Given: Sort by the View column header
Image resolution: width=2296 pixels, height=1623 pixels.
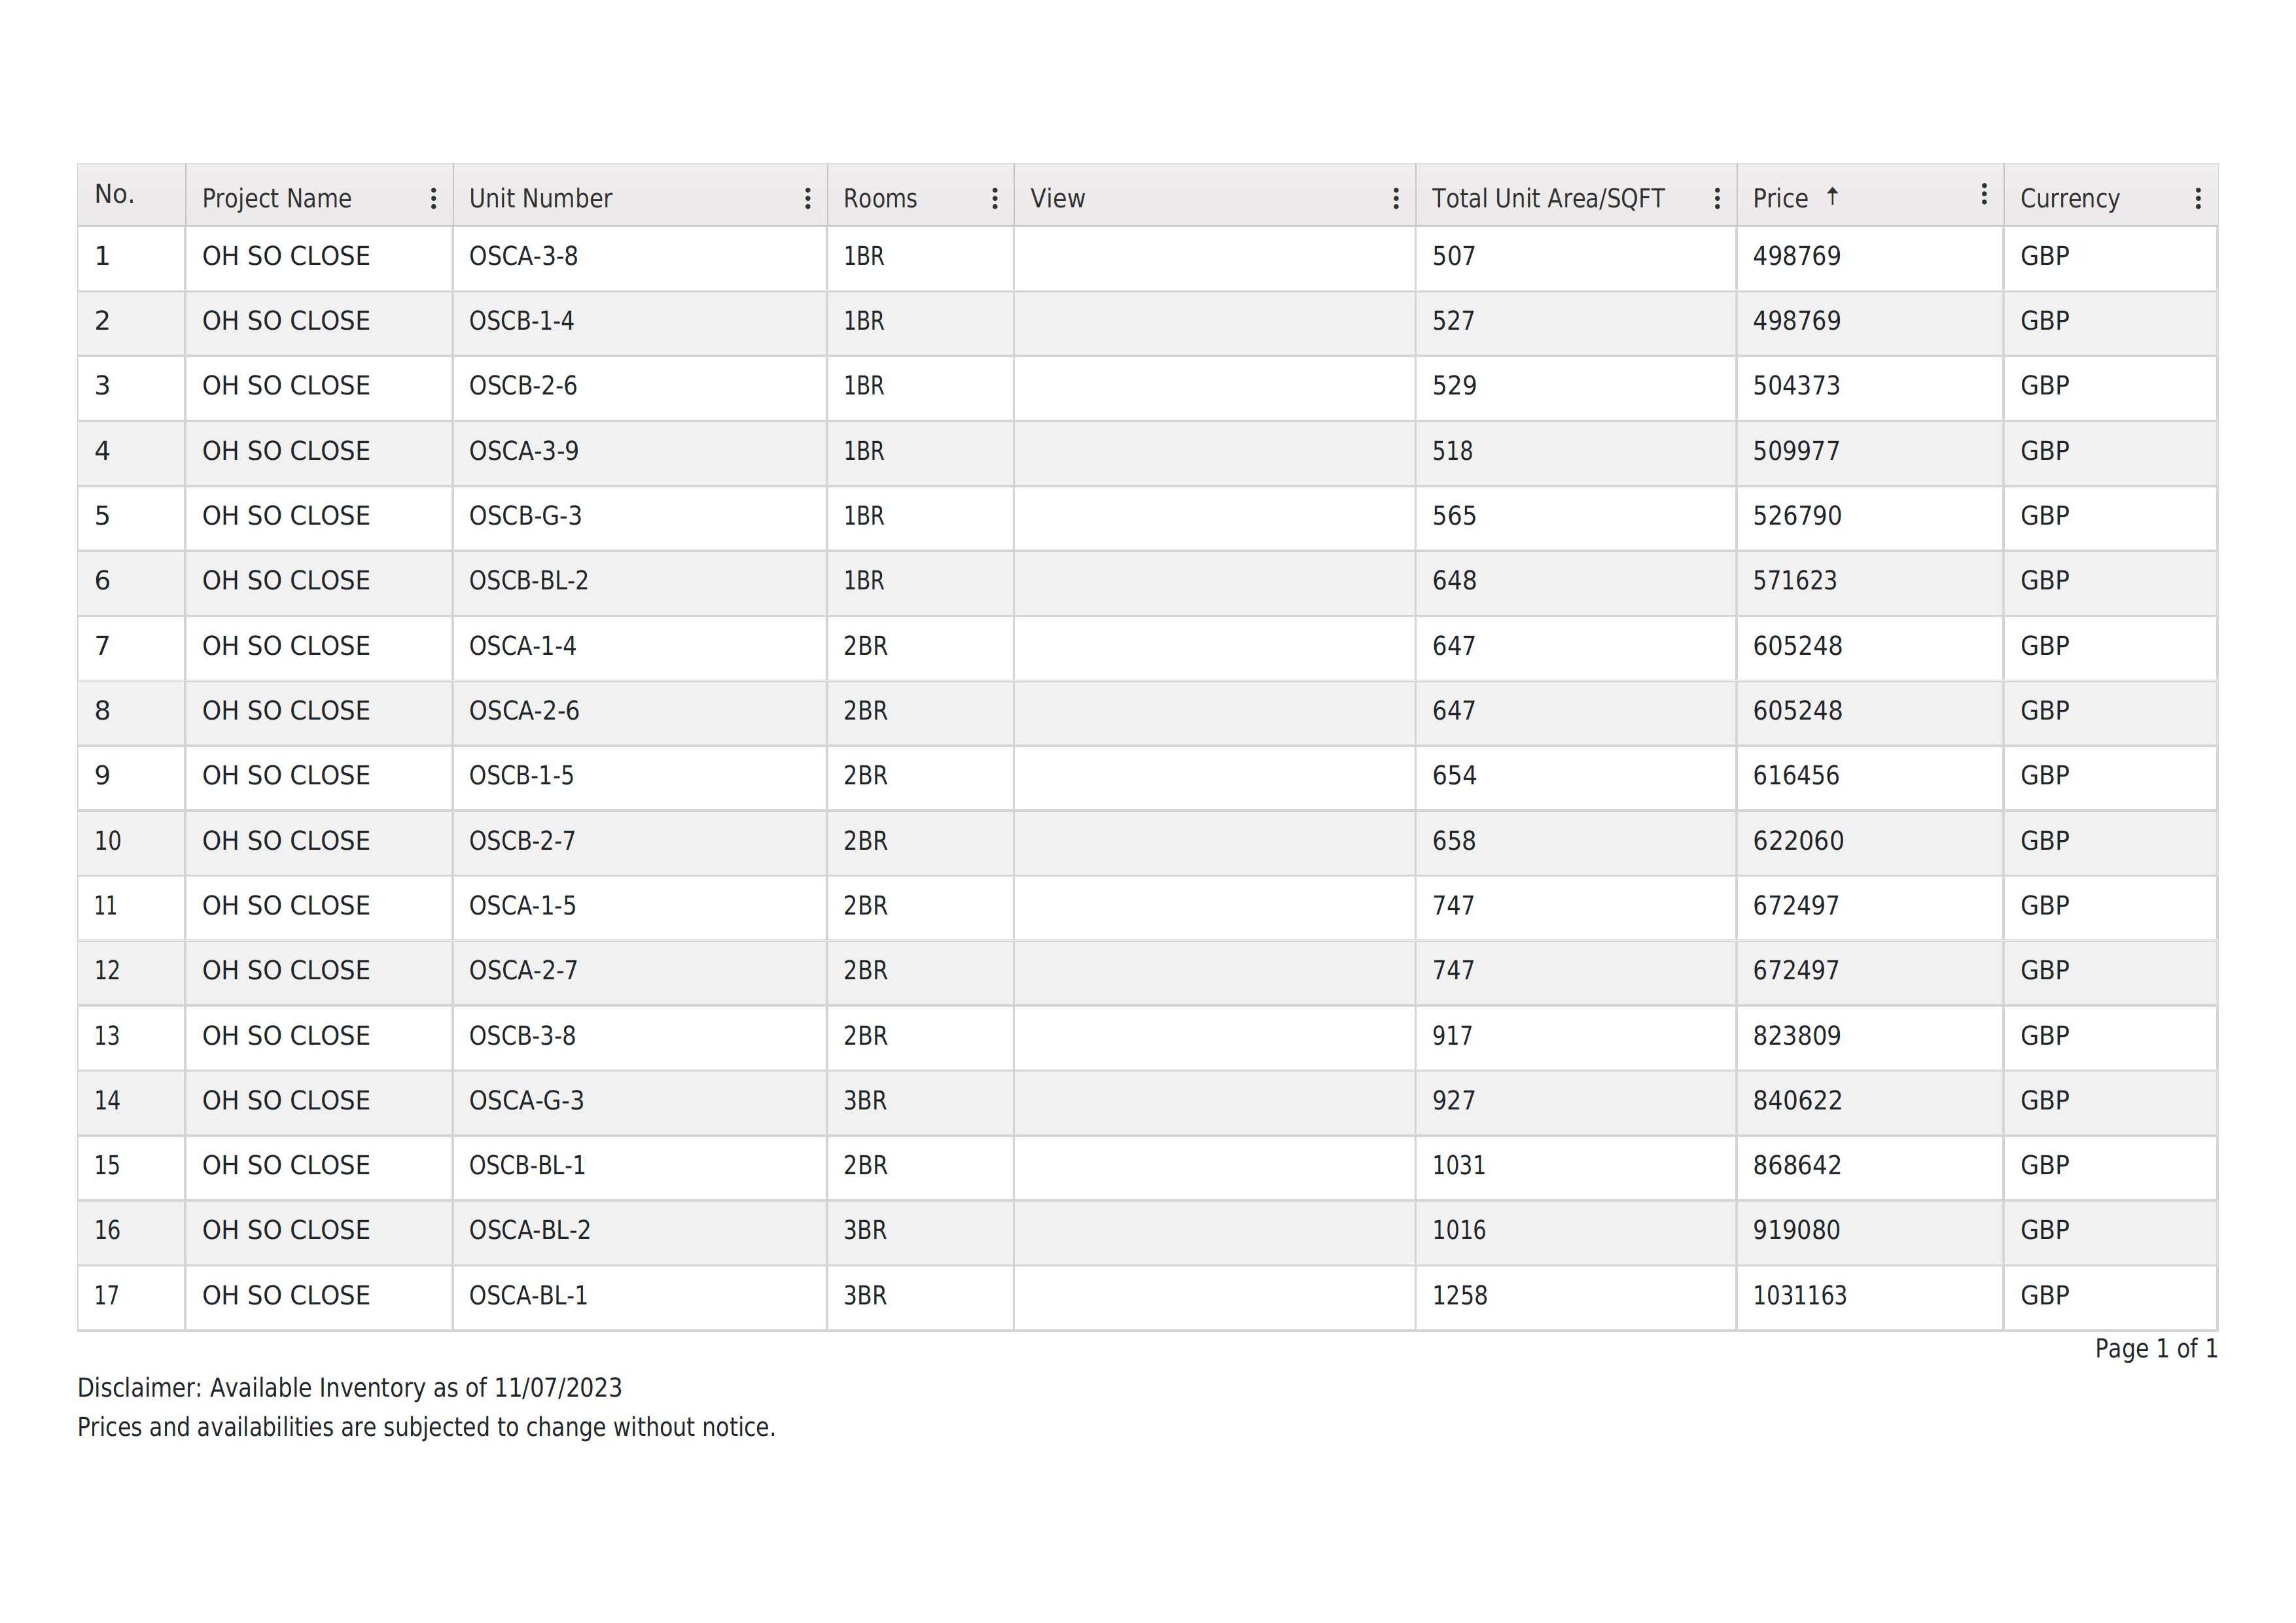Looking at the screenshot, I should (x=1057, y=198).
